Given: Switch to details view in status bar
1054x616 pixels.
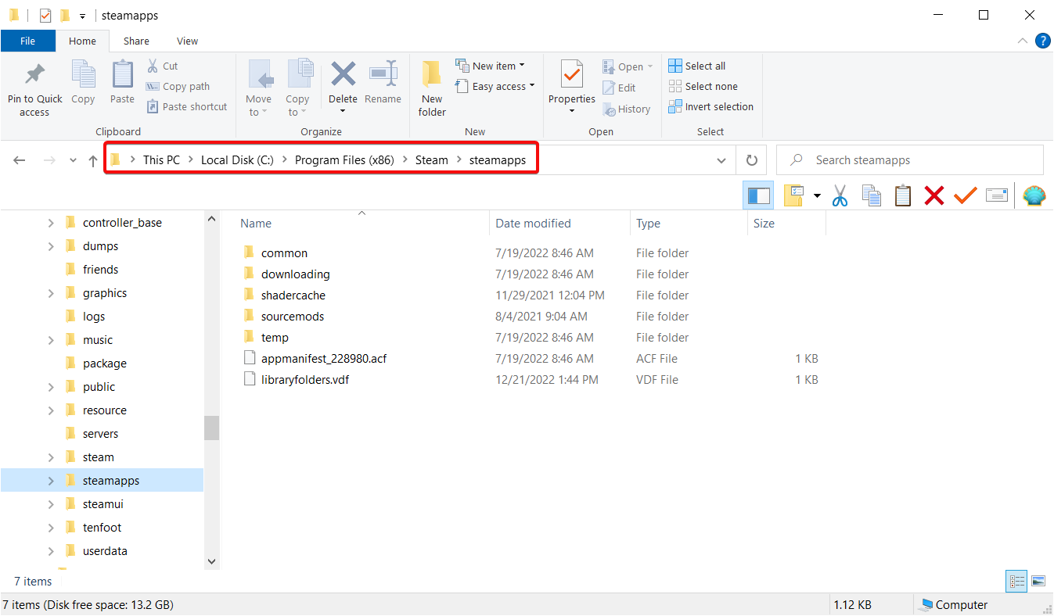Looking at the screenshot, I should coord(1017,581).
